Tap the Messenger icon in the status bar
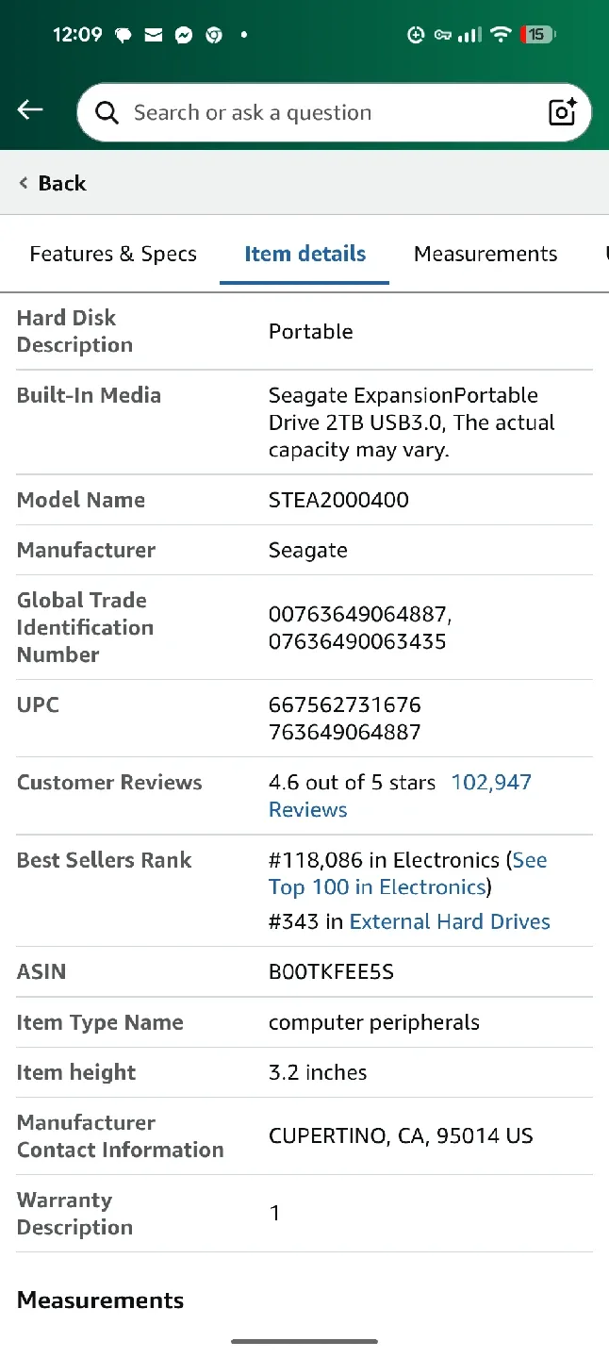This screenshot has width=609, height=1358. pos(183,35)
